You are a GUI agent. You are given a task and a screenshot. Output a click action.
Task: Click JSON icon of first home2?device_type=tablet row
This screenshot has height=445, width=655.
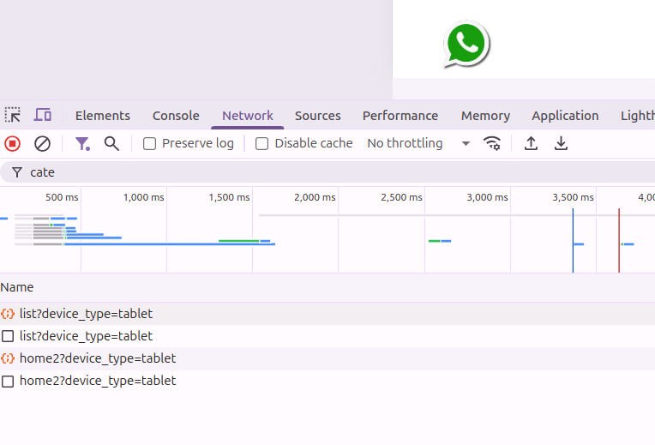(8, 358)
